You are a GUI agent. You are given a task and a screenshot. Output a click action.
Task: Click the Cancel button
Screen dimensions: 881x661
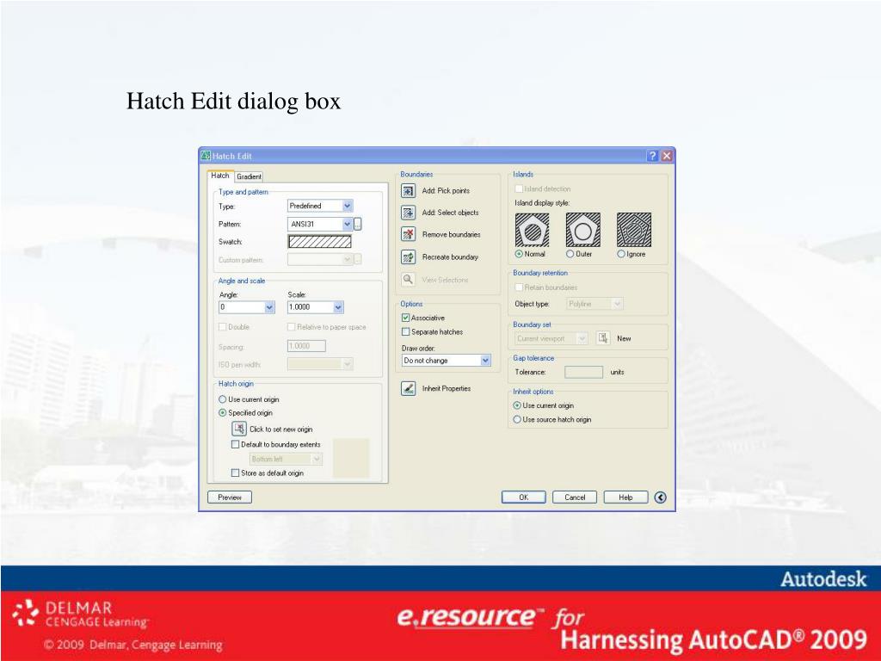pos(575,497)
